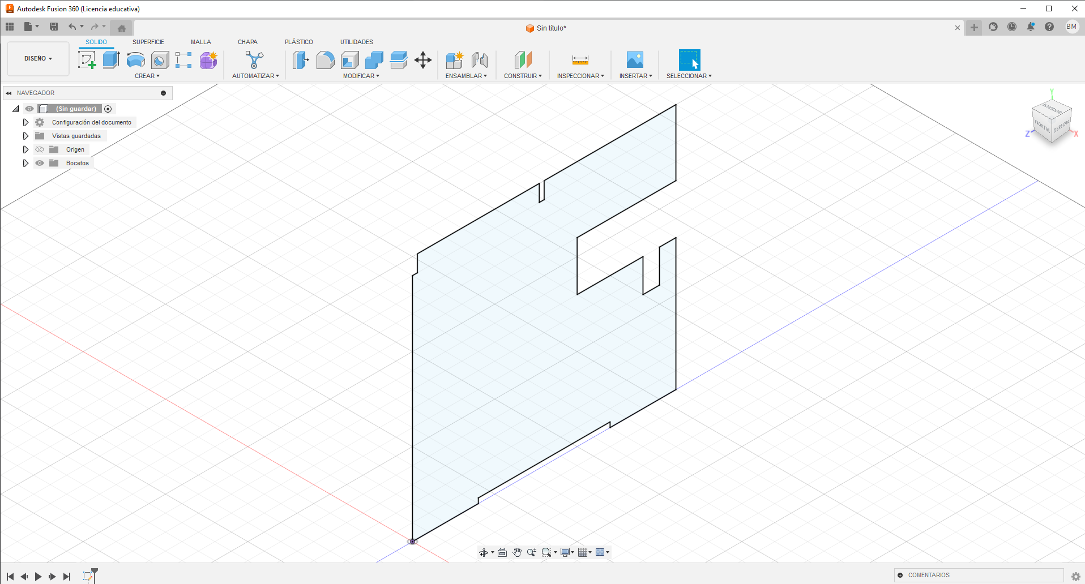Select the Press Pull tool icon

point(301,59)
